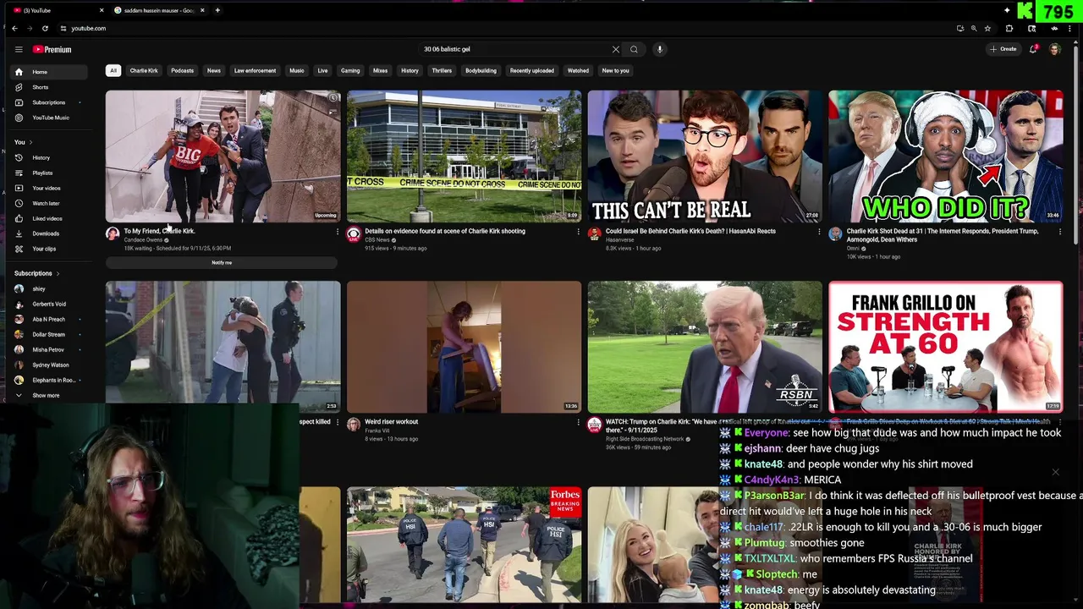Open 'THIS CAN'T BE REAL' HasanAbi thumbnail
The width and height of the screenshot is (1083, 609).
[x=705, y=156]
